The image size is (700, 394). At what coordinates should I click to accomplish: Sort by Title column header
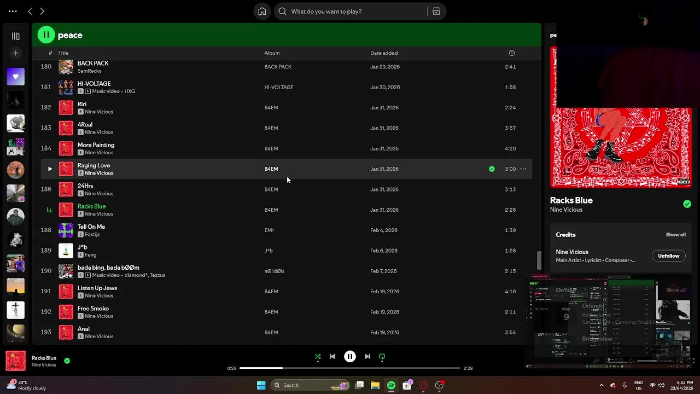[63, 53]
